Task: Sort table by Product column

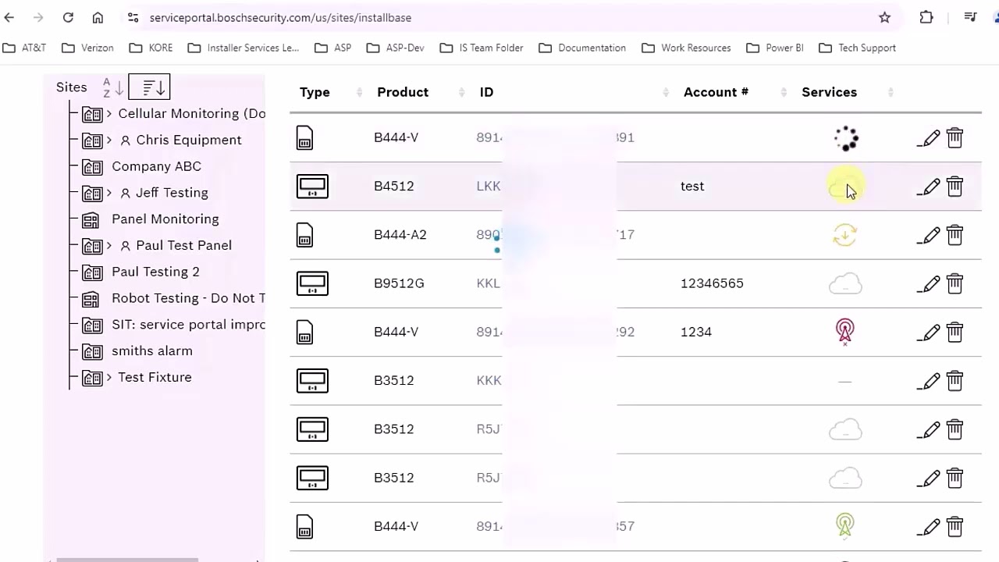Action: (463, 92)
